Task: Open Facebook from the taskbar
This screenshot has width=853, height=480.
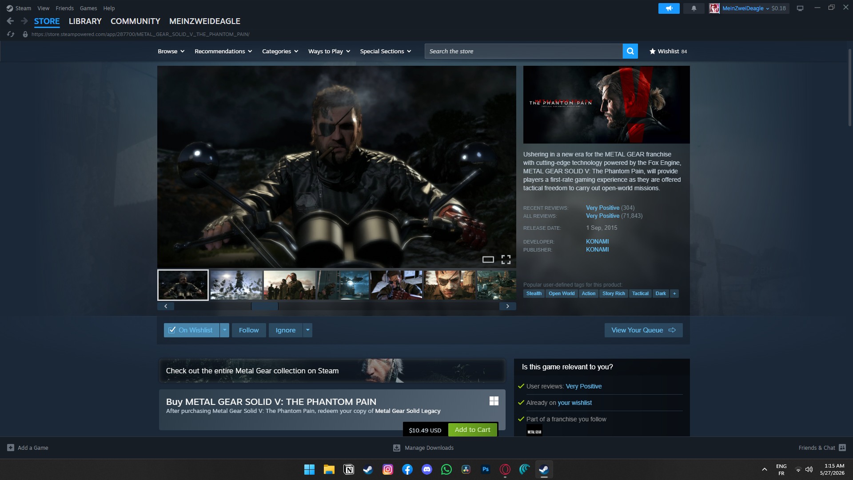Action: [407, 469]
